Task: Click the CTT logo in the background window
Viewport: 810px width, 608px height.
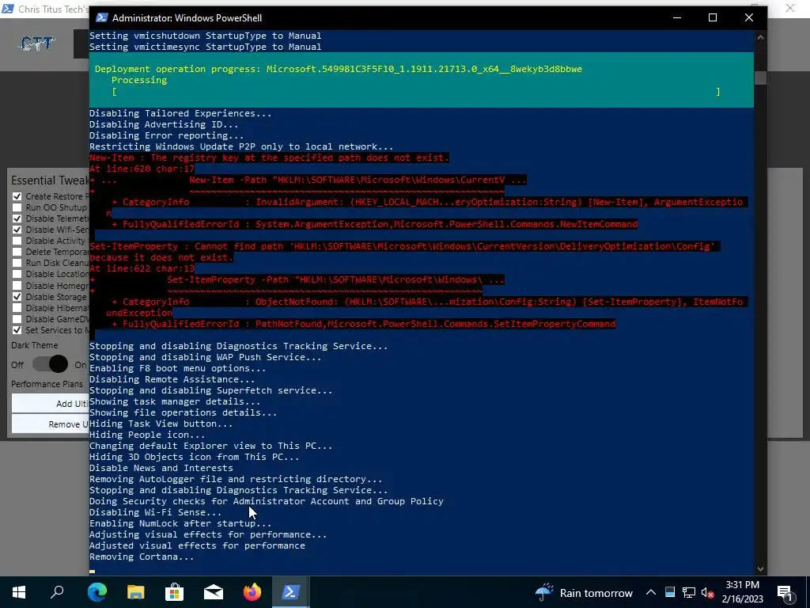Action: click(36, 44)
